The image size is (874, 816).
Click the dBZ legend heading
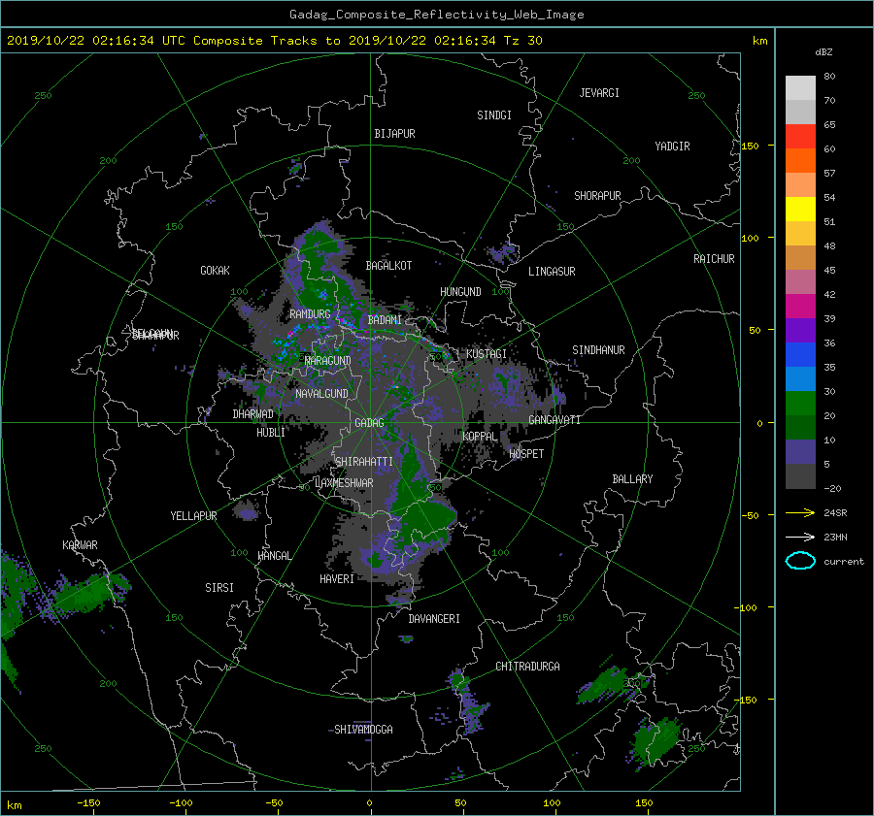tap(824, 52)
